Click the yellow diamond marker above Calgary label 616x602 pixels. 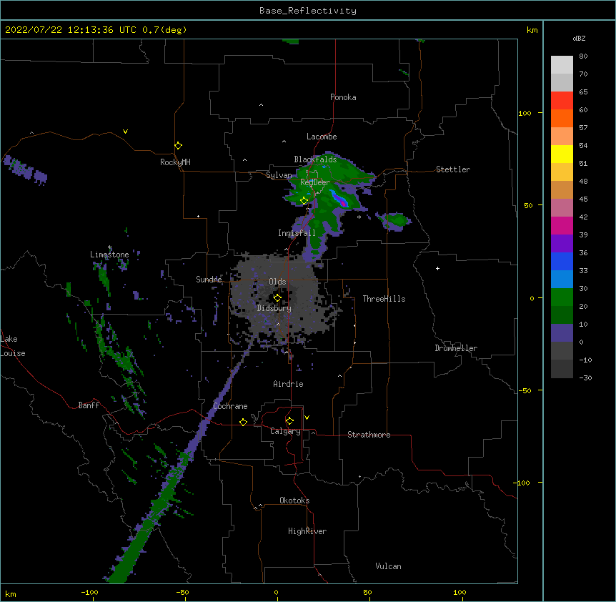[x=289, y=421]
